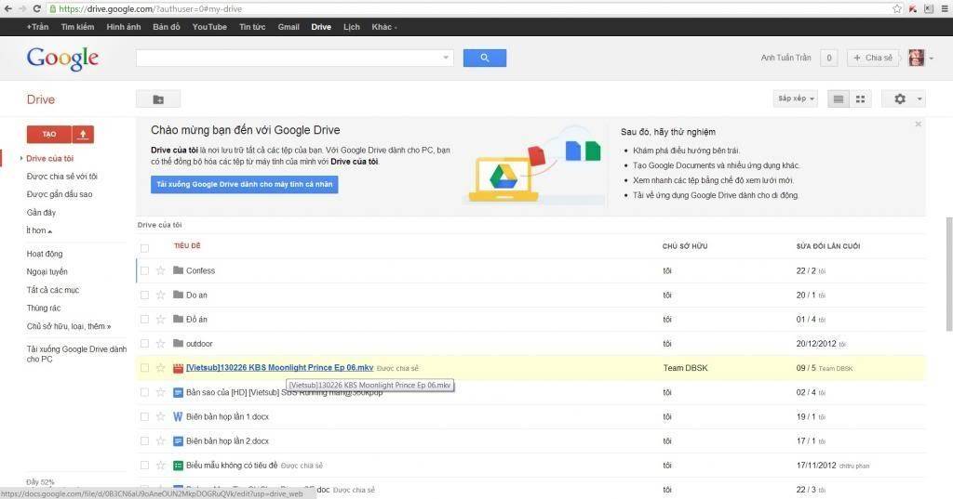Check the Do an folder checkbox
This screenshot has width=953, height=499.
click(144, 295)
